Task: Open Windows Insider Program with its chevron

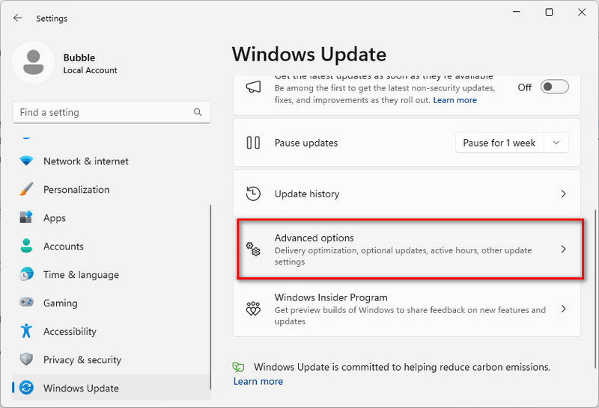Action: (564, 309)
